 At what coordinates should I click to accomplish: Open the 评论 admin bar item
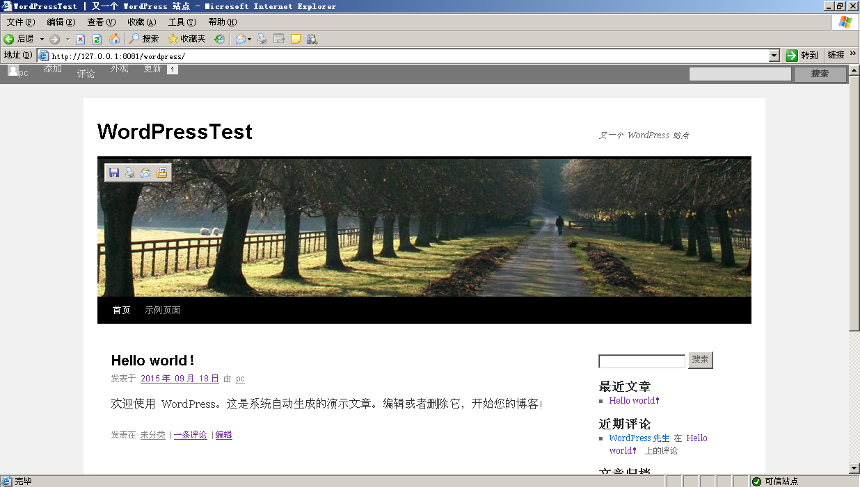pyautogui.click(x=86, y=74)
